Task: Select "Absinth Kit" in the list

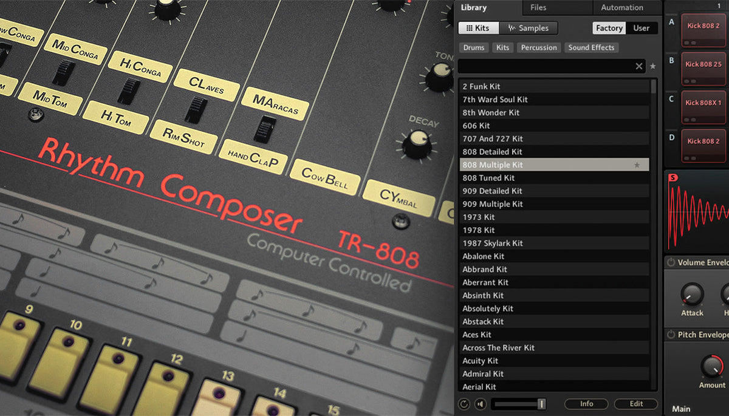Action: [554, 295]
